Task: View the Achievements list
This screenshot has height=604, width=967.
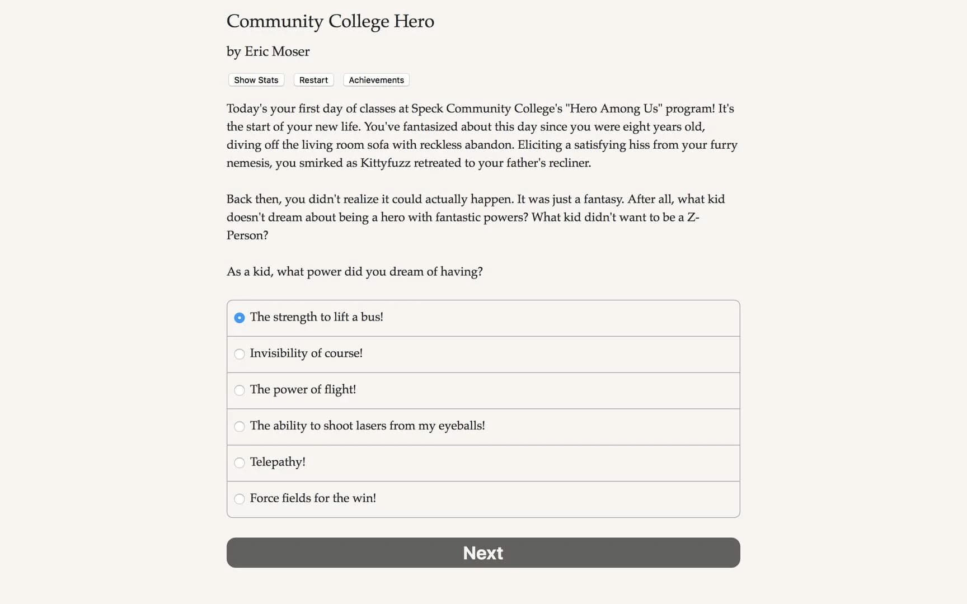Action: [375, 80]
